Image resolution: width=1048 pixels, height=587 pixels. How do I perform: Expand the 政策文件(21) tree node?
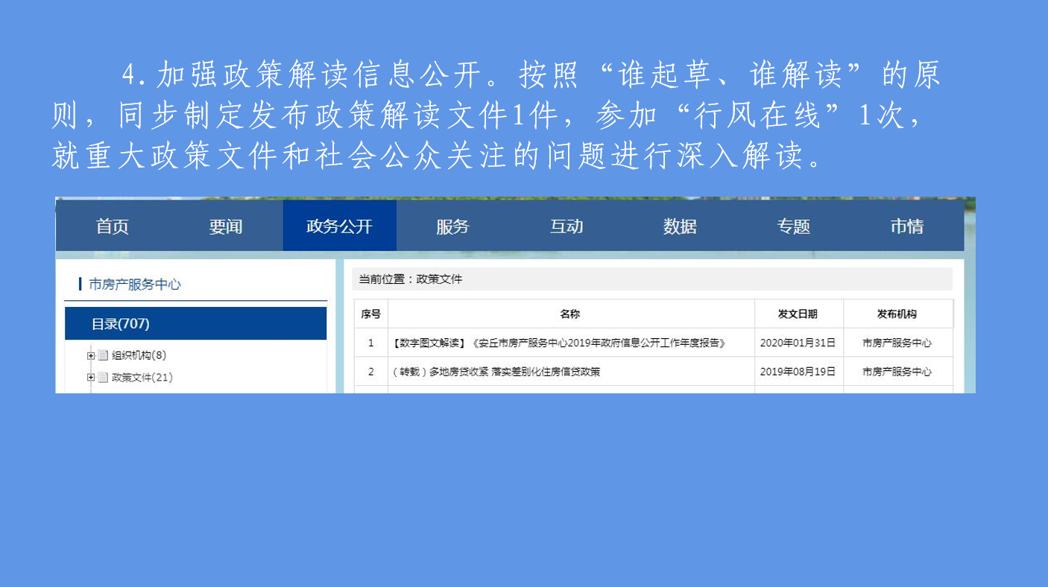pyautogui.click(x=91, y=377)
